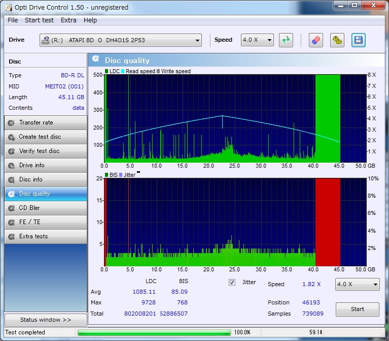
Task: Open the Extra menu
Action: [68, 20]
